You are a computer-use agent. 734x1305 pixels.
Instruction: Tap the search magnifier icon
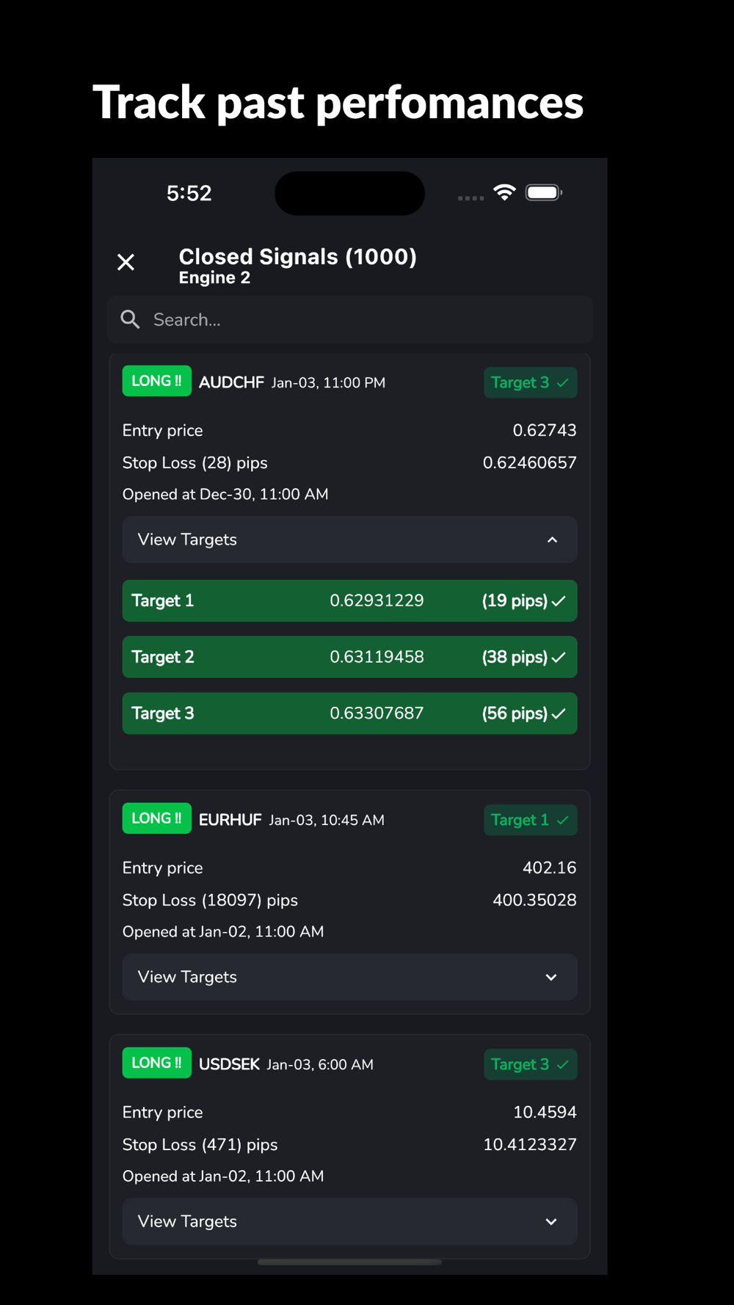click(130, 319)
